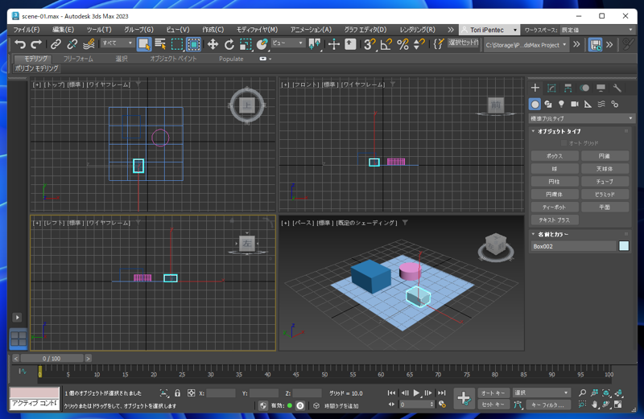This screenshot has width=644, height=419.
Task: Click Select and Manipulate crosshair icon
Action: [x=334, y=44]
